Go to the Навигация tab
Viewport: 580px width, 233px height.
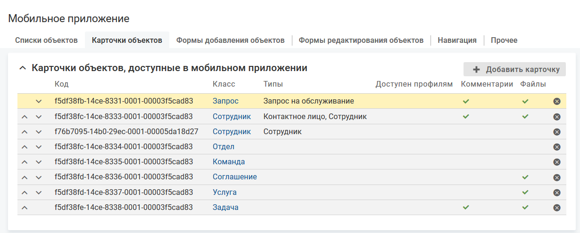coord(457,40)
